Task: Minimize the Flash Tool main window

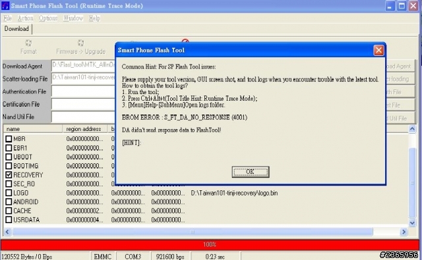Action: click(390, 6)
